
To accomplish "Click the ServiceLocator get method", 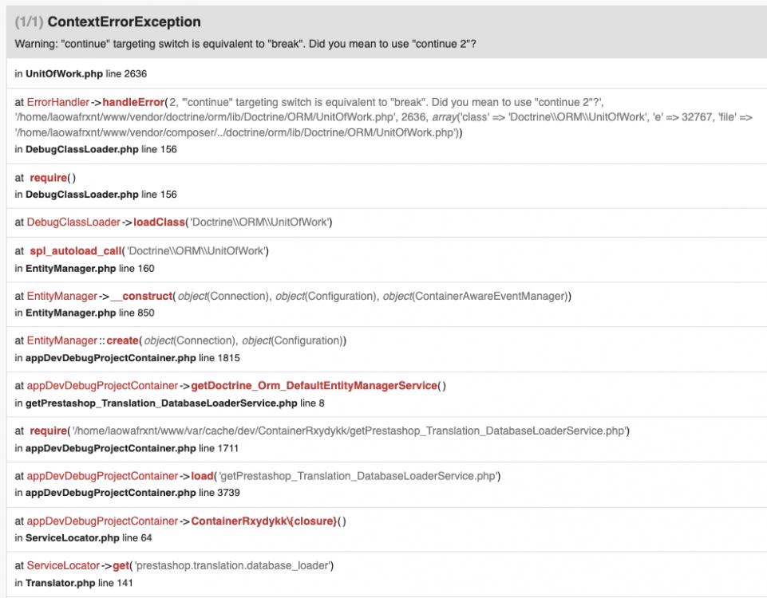I will coord(121,565).
